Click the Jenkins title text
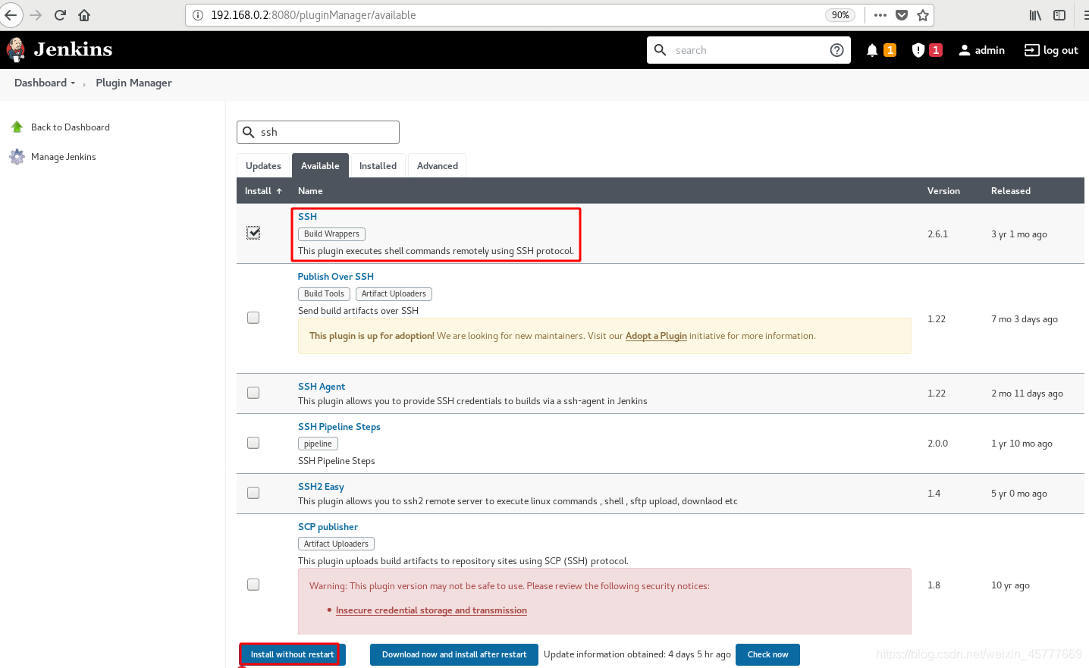 point(73,49)
